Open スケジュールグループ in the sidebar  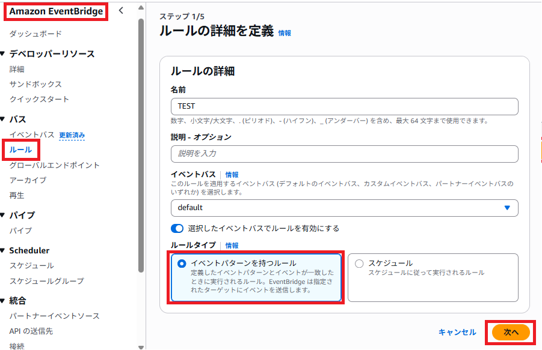point(47,281)
